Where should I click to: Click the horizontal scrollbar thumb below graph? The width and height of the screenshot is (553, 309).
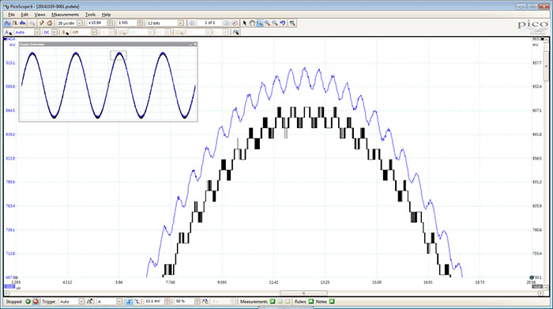(x=303, y=293)
